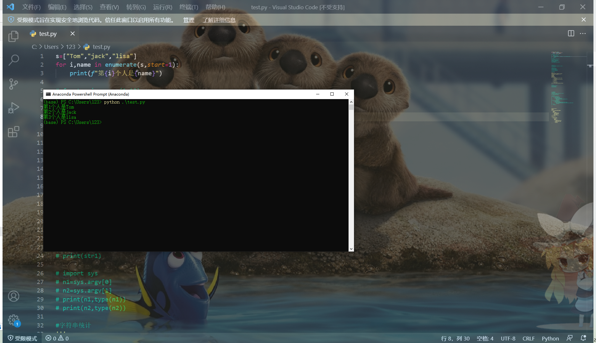Dismiss the restricted mode notification banner
596x343 pixels.
pyautogui.click(x=584, y=20)
